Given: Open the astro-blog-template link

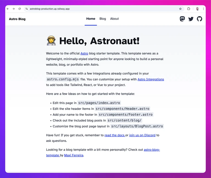Looking at the screenshot, I should click(x=152, y=150).
